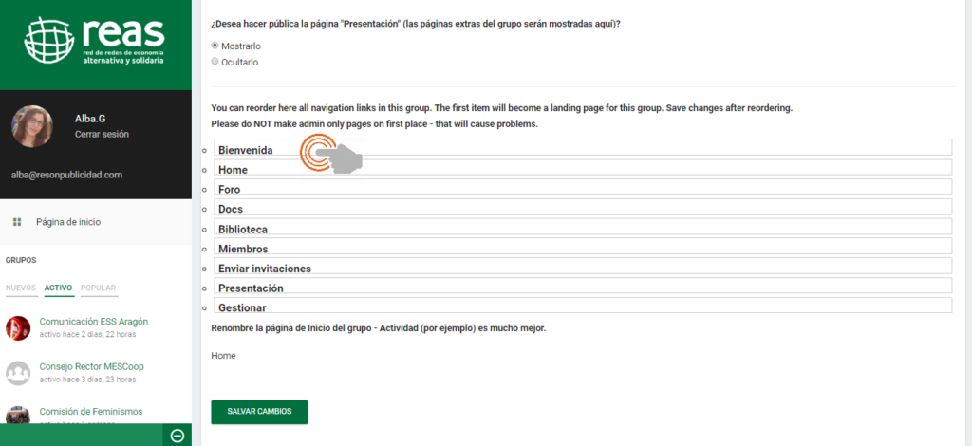Open Consejo Rector MESCoop group avatar
The height and width of the screenshot is (446, 972).
[x=18, y=373]
